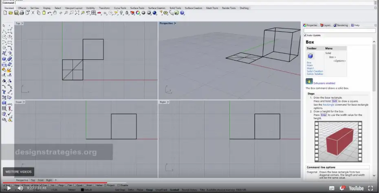Click the Osnap status bar button
This screenshot has width=379, height=193.
(149, 190)
